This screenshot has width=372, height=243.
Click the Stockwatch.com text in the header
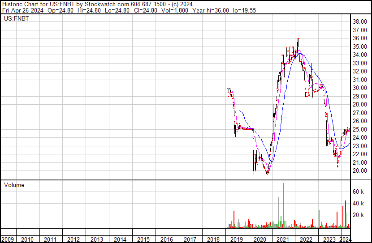click(106, 4)
